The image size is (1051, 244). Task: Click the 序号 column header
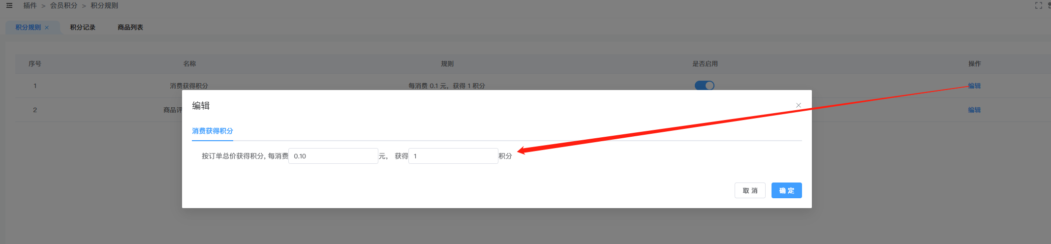(35, 64)
